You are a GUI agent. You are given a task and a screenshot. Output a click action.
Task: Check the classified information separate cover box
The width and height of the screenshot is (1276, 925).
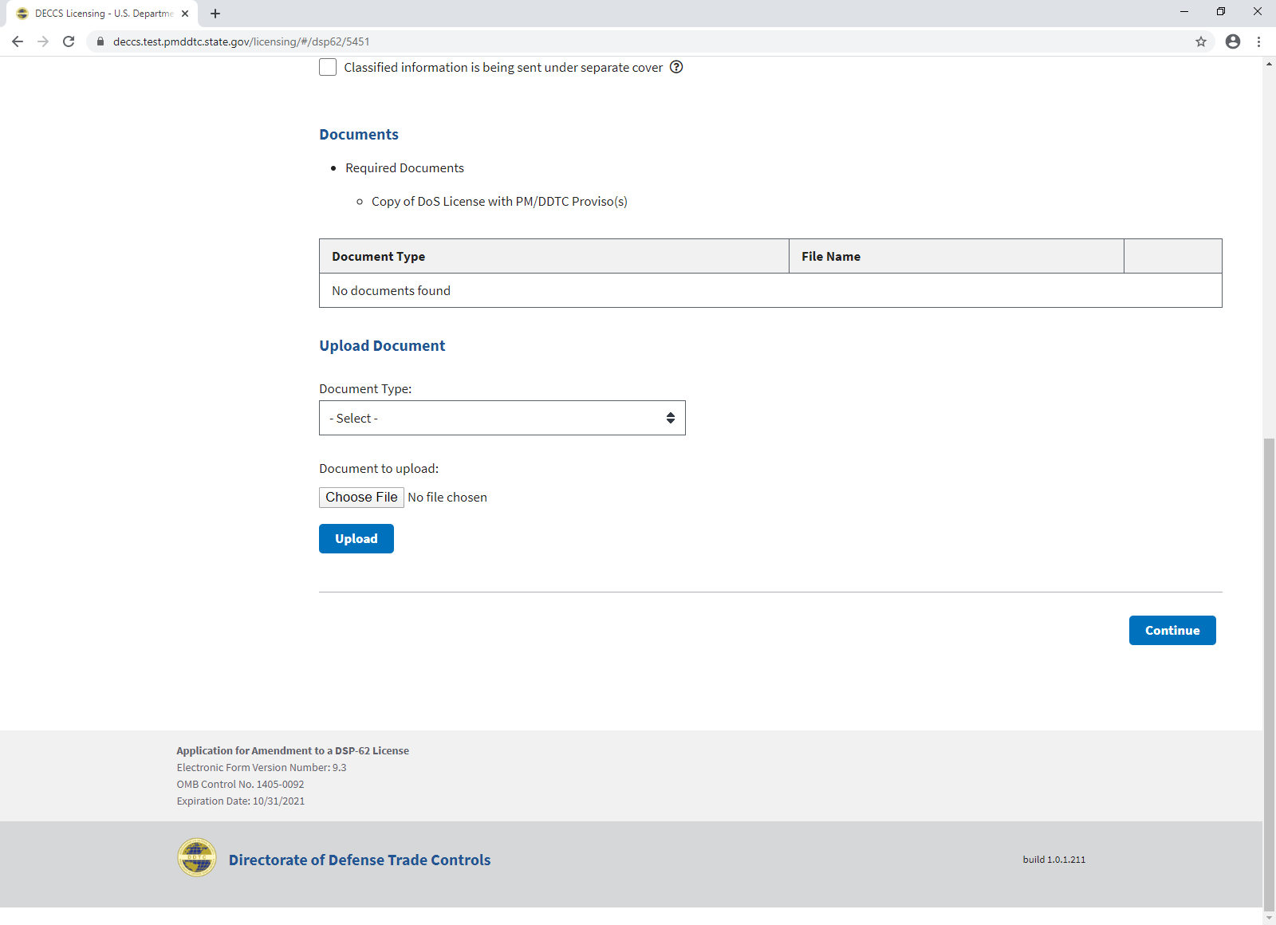tap(328, 67)
